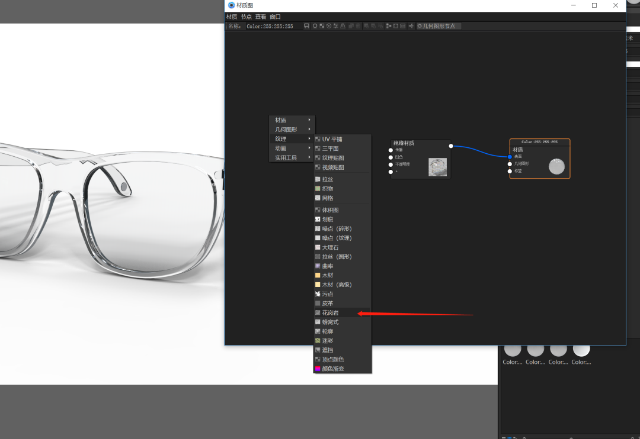Click the sphere material preview toolbar icon
The image size is (640, 439).
coord(315,26)
